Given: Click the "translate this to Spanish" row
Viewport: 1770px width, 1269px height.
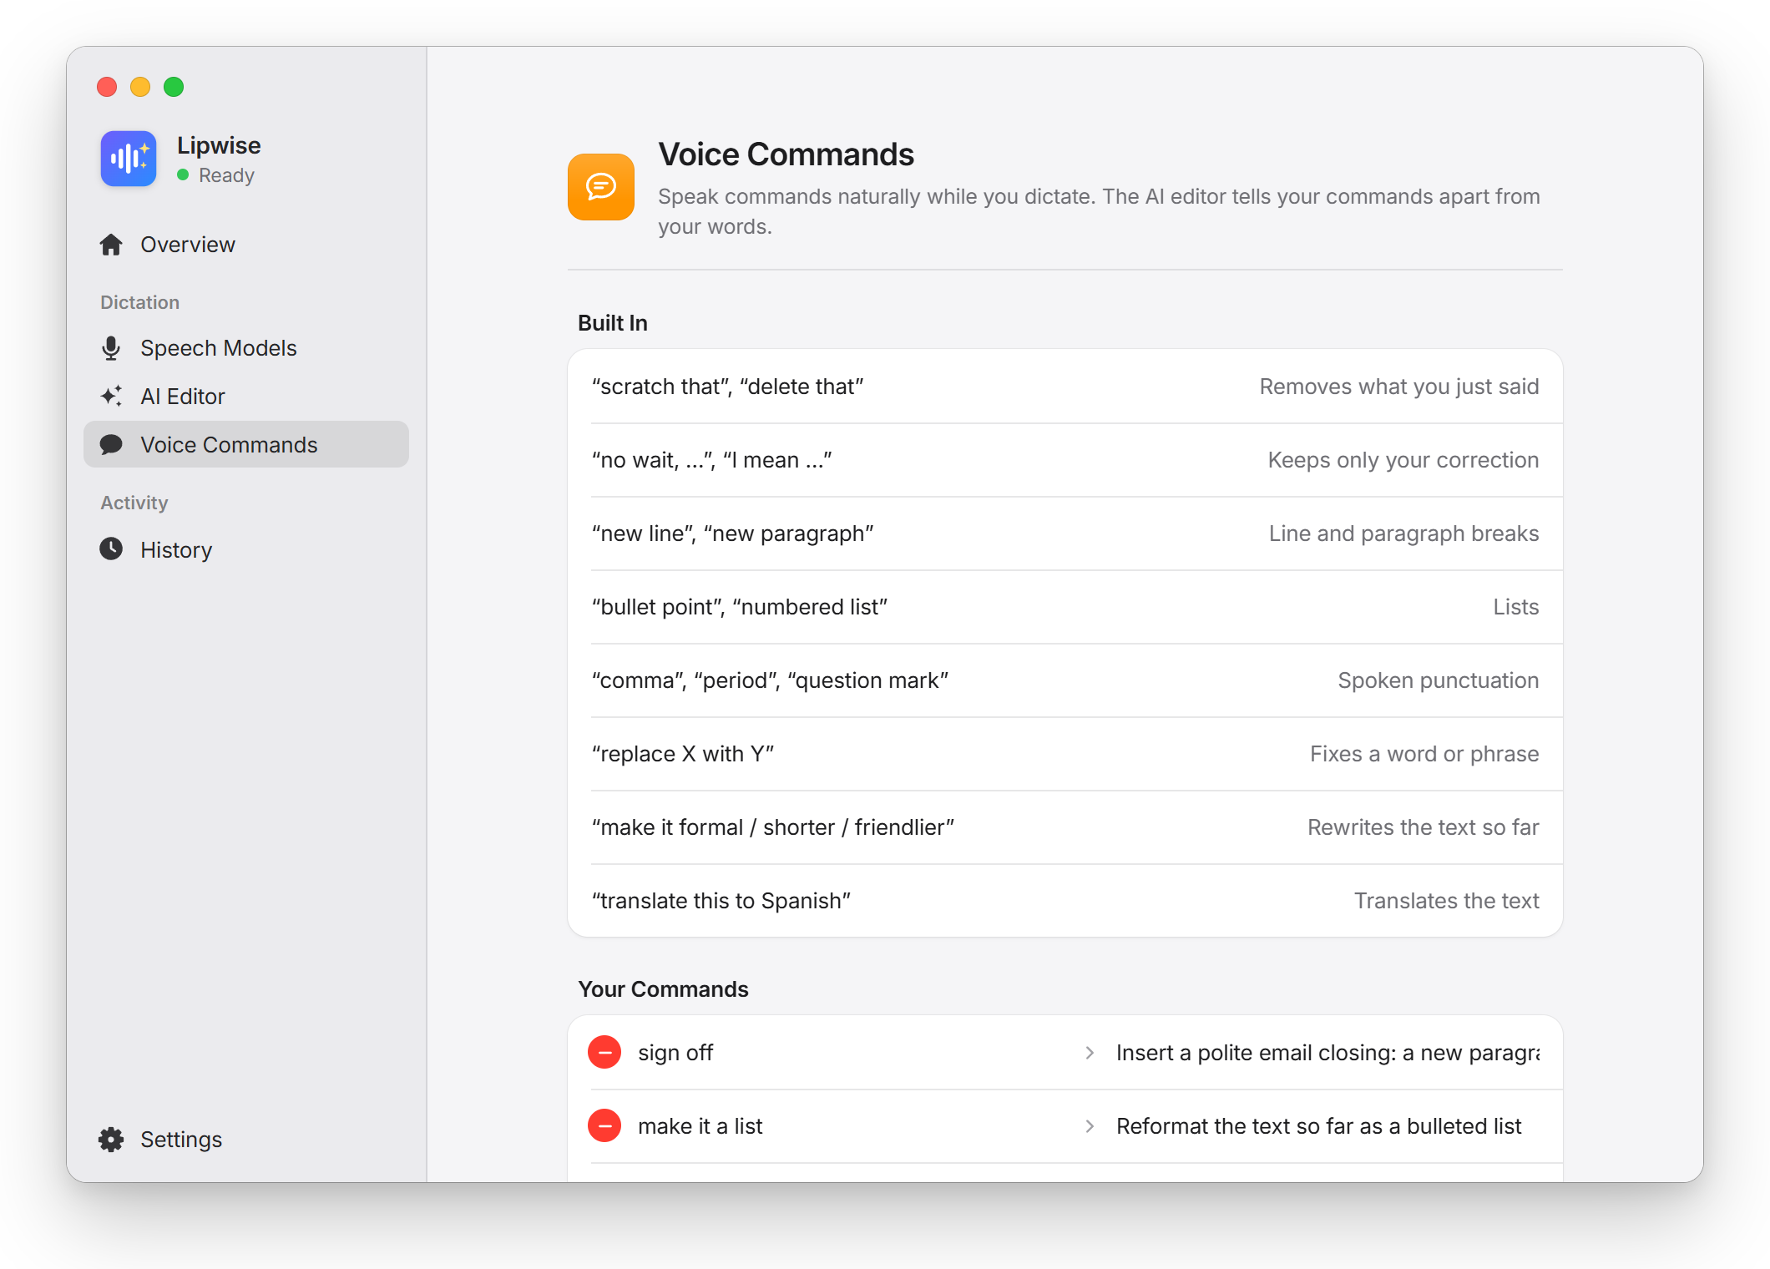Looking at the screenshot, I should [1065, 901].
